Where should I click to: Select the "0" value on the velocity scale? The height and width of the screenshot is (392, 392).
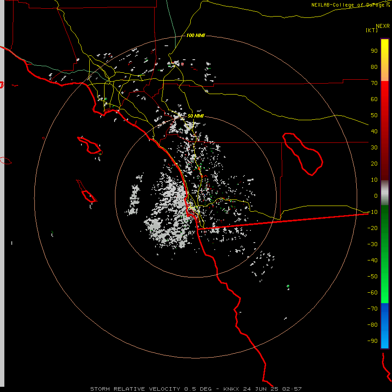376,196
